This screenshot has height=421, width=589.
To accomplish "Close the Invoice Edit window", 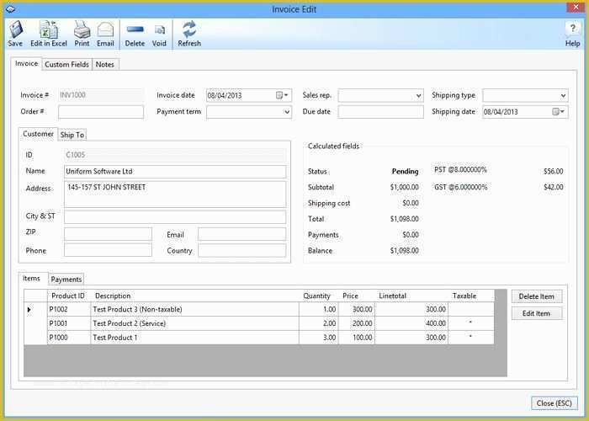I will coord(576,7).
